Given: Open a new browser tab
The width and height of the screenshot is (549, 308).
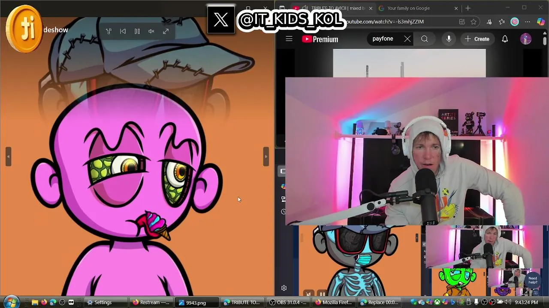Looking at the screenshot, I should point(468,8).
